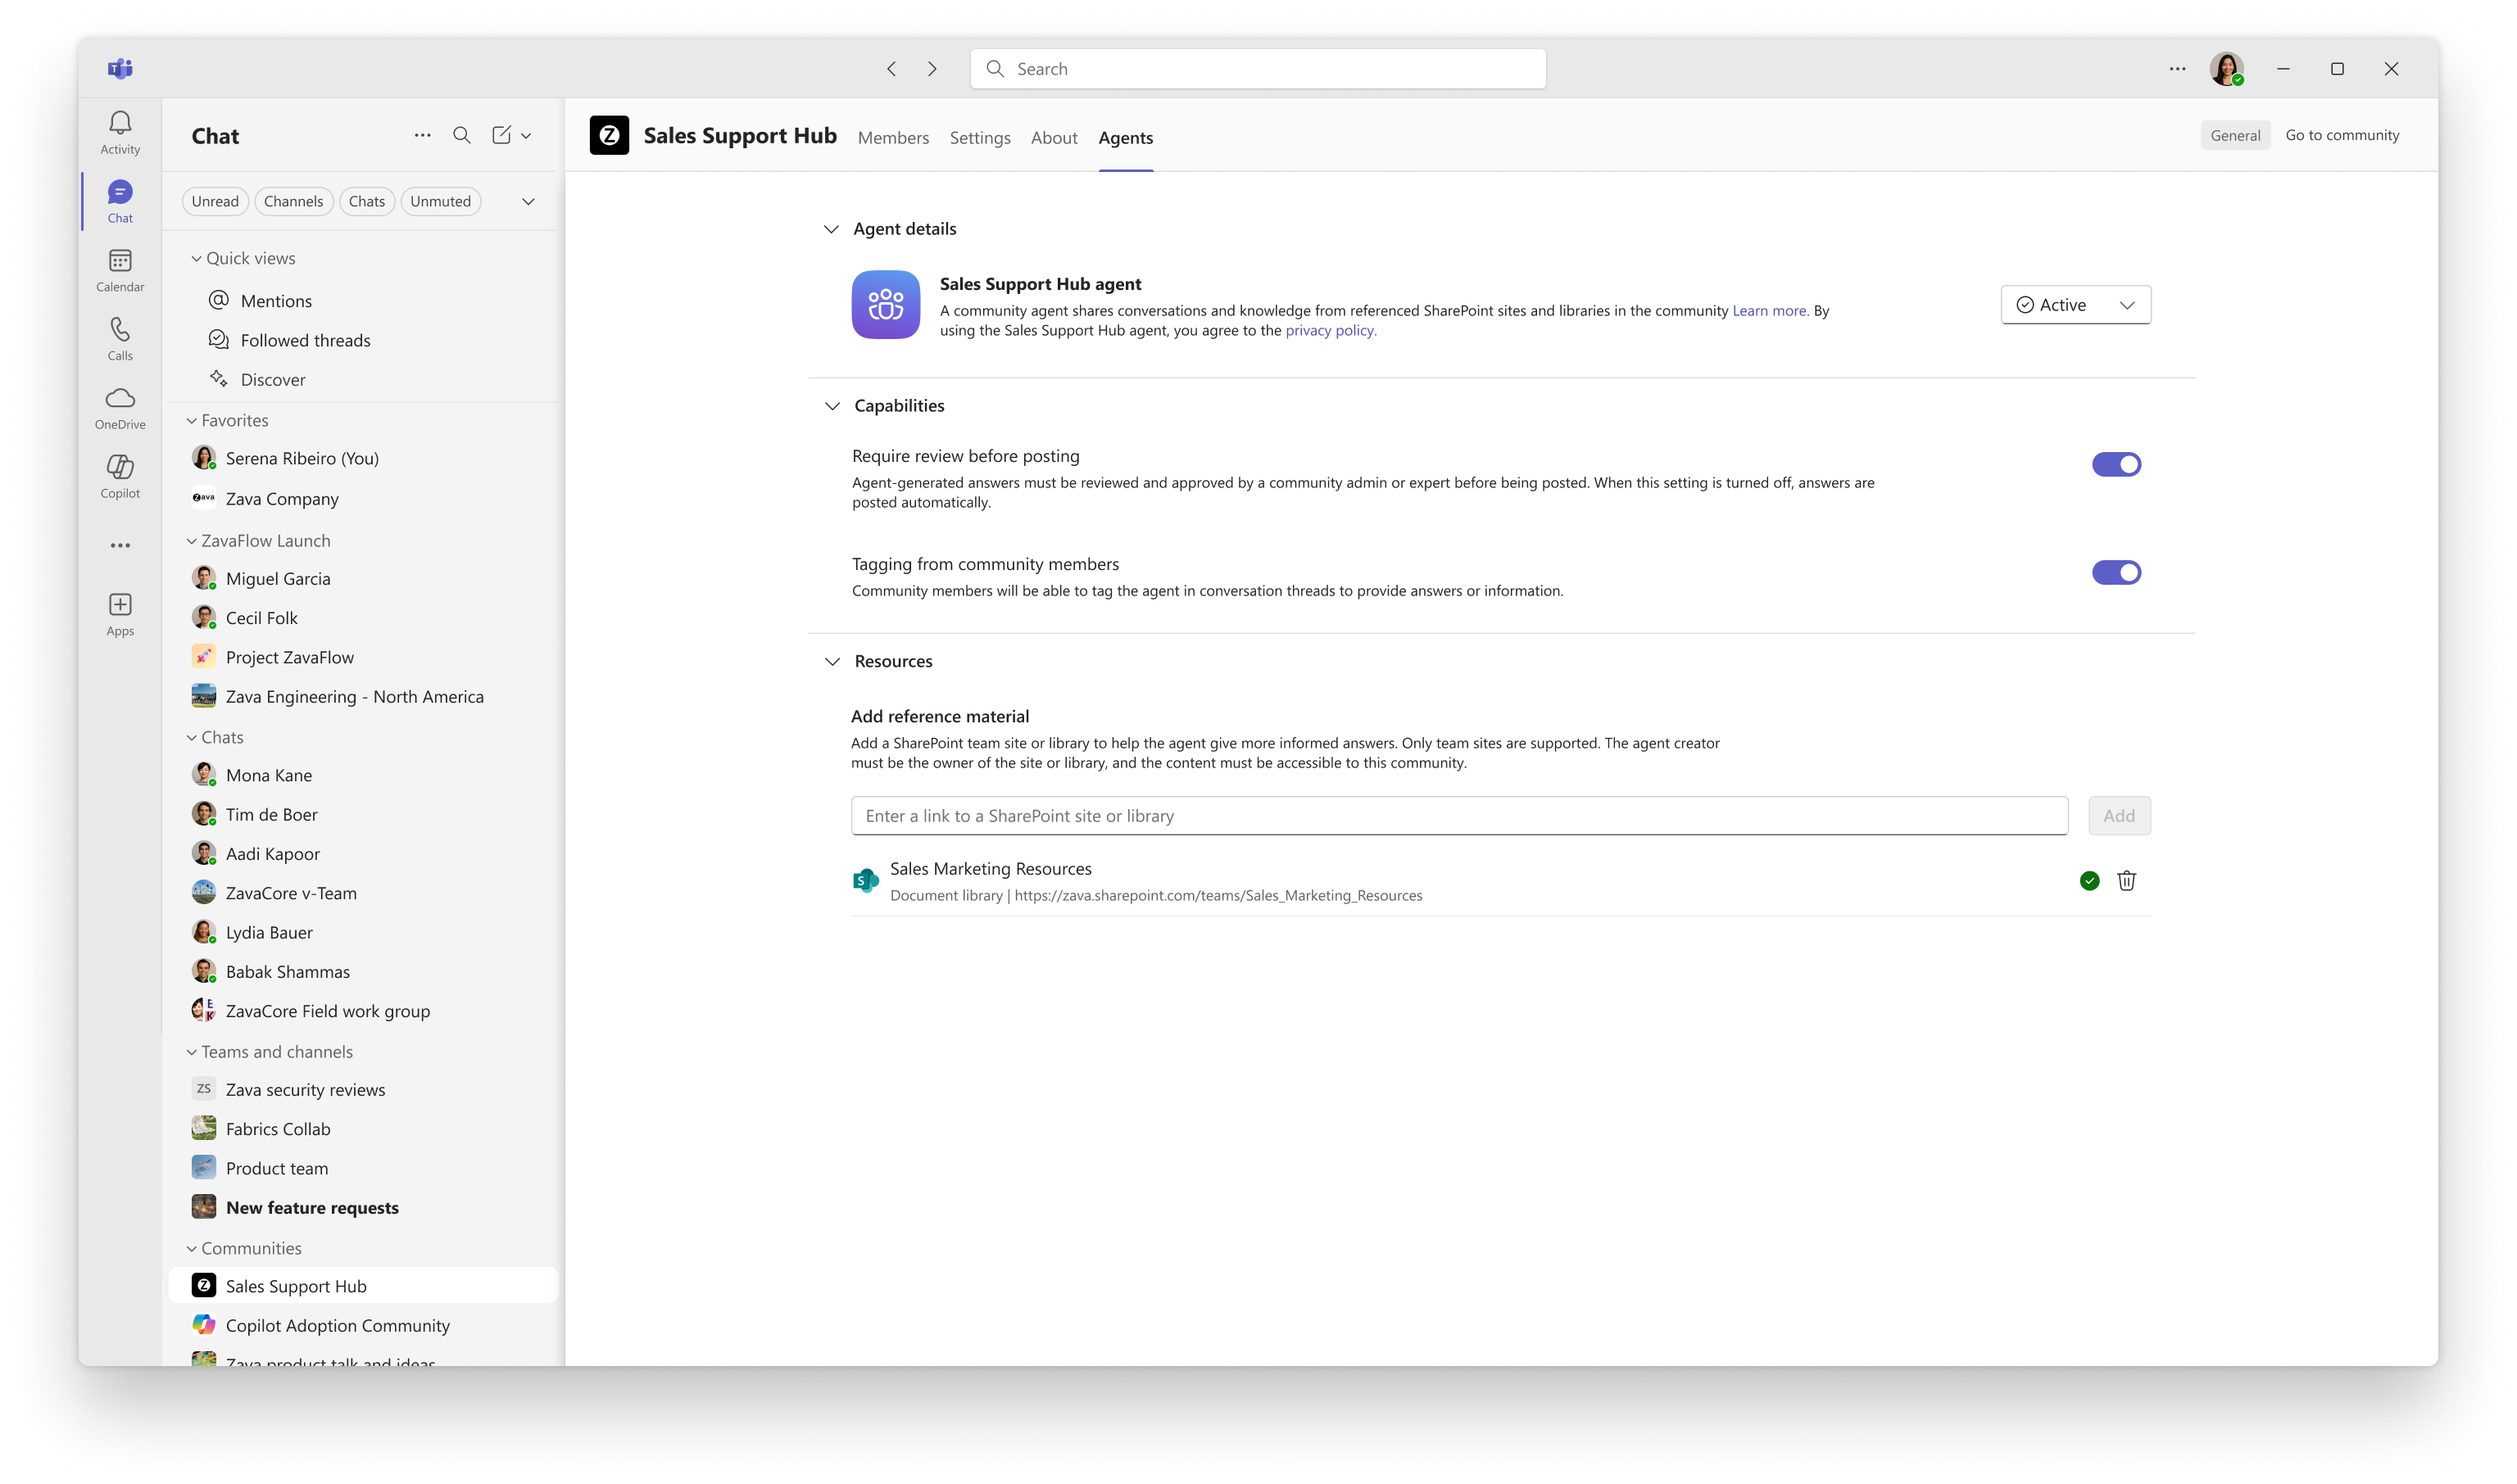Open the Active status dropdown
The width and height of the screenshot is (2517, 1484).
(2076, 305)
